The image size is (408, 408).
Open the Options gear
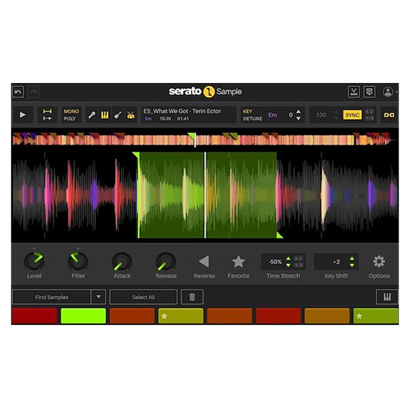point(379,261)
